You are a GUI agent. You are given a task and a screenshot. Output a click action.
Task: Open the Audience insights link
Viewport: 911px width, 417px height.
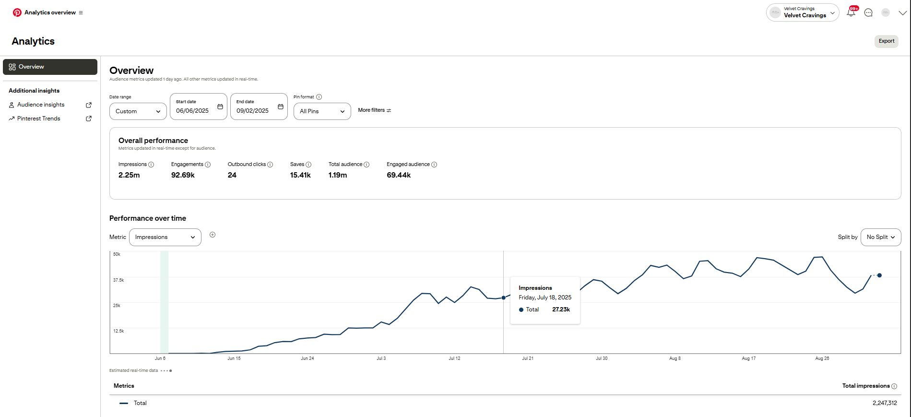(41, 105)
